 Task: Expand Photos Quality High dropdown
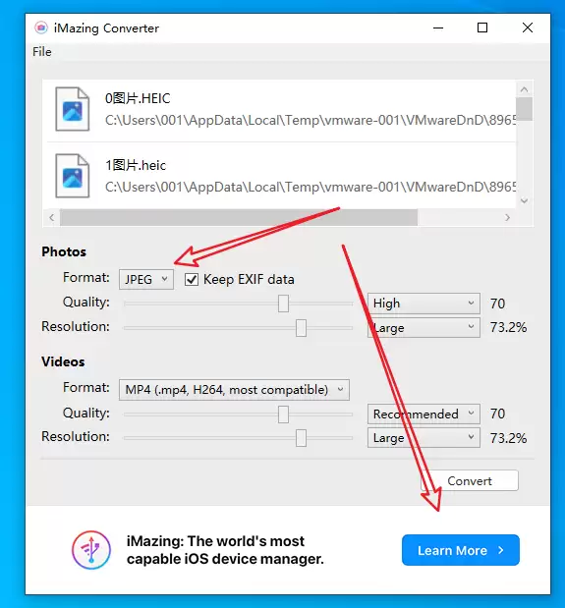[x=424, y=304]
